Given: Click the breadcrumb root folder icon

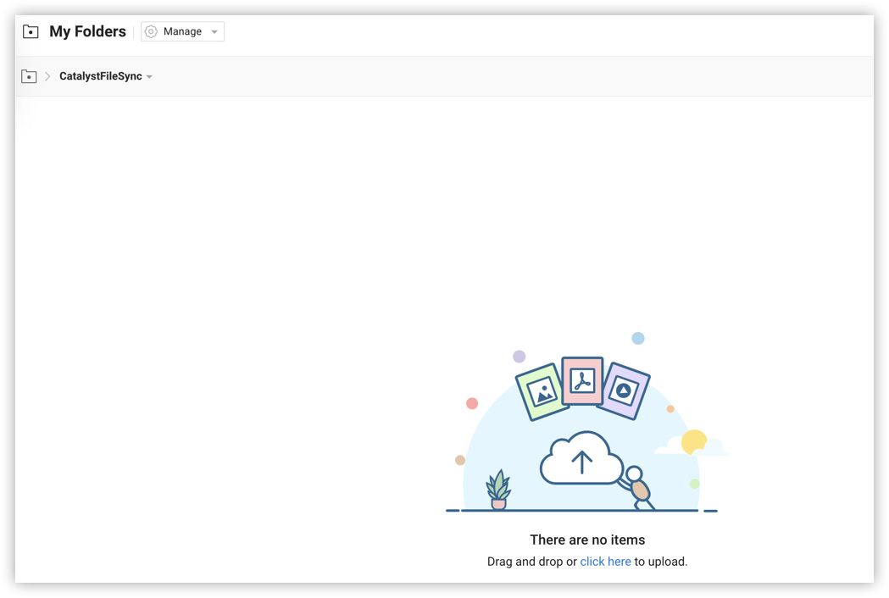Looking at the screenshot, I should click(x=29, y=76).
